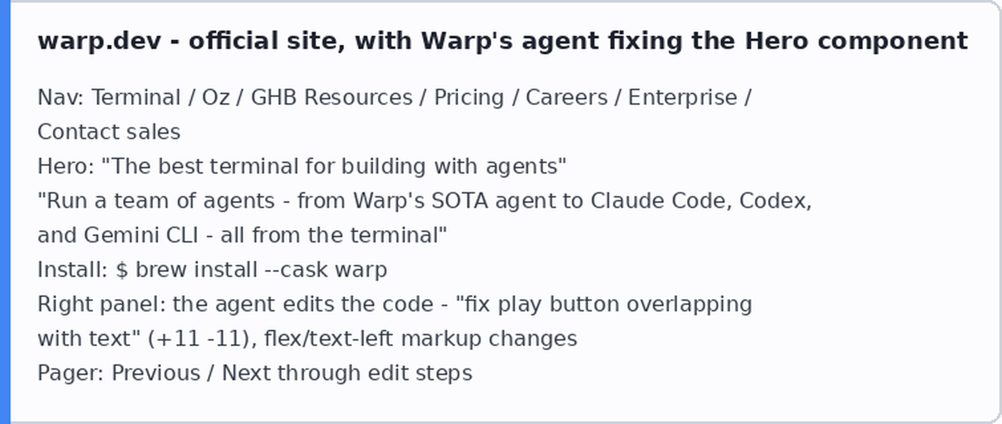Viewport: 1002px width, 424px height.
Task: Click the Hero headline about best terminal
Action: click(334, 166)
